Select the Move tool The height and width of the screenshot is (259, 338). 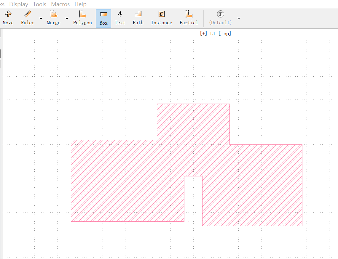[x=8, y=18]
